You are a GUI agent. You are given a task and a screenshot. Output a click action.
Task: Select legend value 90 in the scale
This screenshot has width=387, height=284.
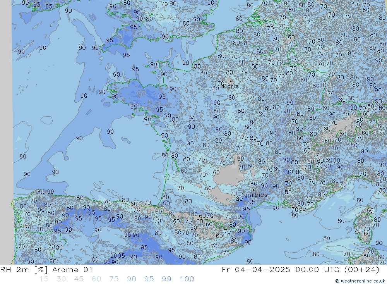(132, 279)
